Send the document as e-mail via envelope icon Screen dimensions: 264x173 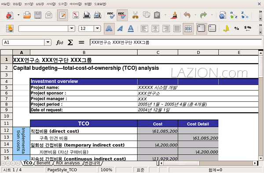[x=49, y=15]
